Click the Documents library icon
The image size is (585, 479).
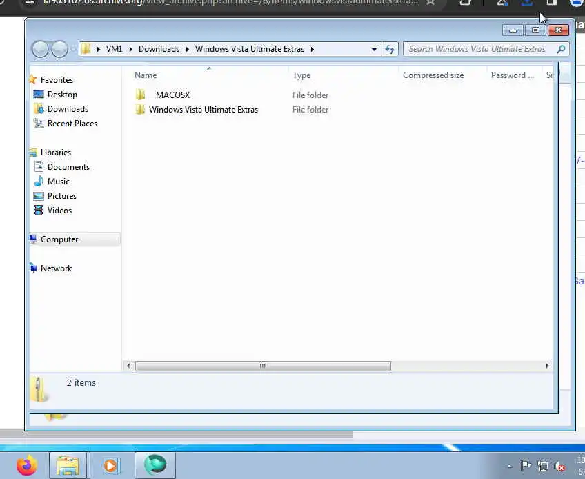pyautogui.click(x=39, y=166)
